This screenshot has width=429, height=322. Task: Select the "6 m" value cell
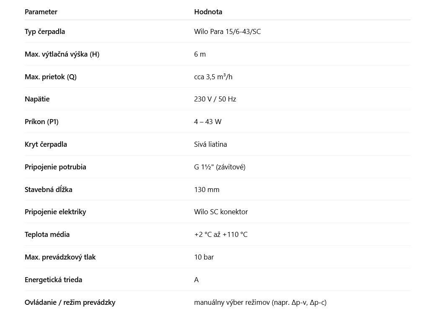click(x=200, y=54)
